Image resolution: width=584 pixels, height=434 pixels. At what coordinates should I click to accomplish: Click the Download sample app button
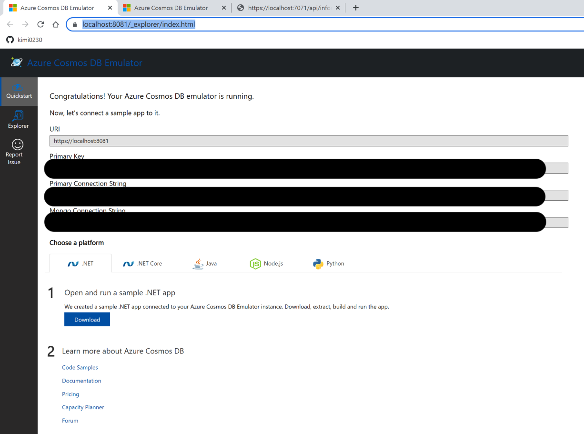coord(87,320)
